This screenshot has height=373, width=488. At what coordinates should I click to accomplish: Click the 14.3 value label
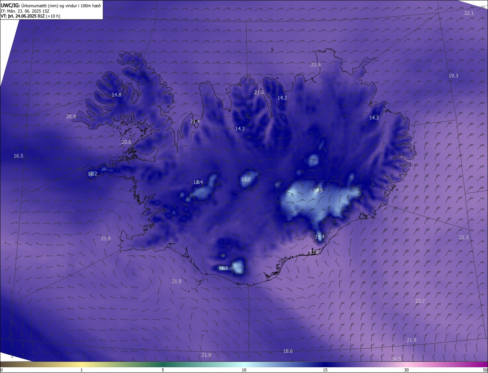pos(240,129)
